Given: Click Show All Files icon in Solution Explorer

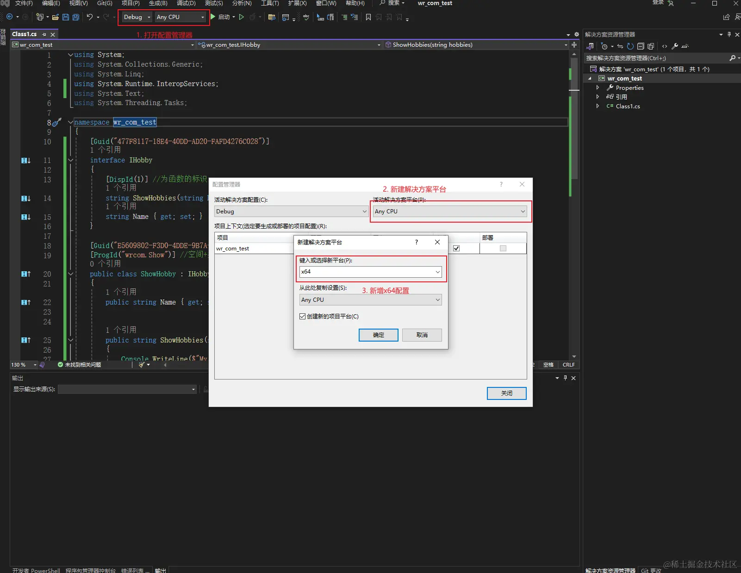Looking at the screenshot, I should pyautogui.click(x=651, y=46).
